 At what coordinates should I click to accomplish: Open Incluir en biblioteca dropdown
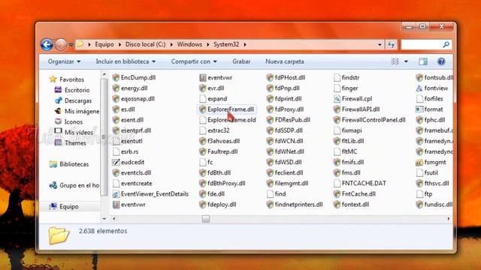point(126,61)
